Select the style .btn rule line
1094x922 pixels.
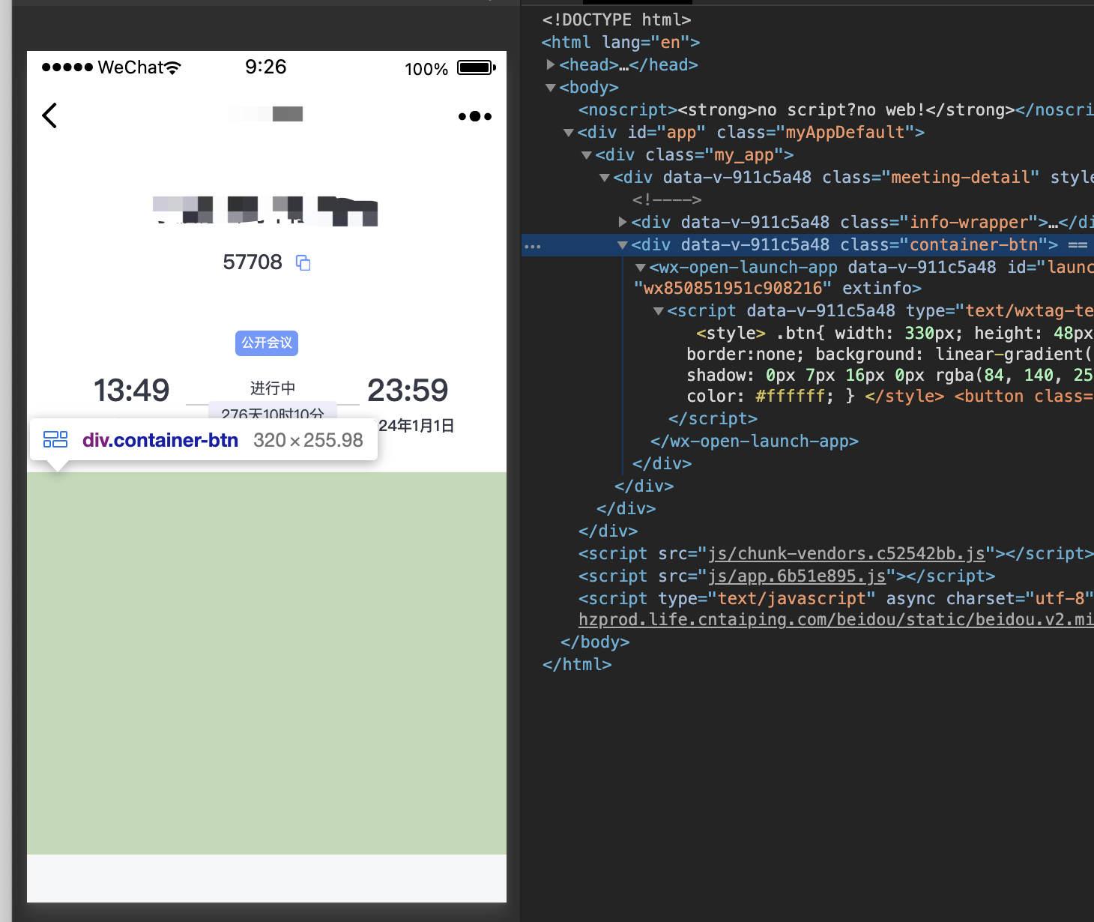(x=895, y=333)
